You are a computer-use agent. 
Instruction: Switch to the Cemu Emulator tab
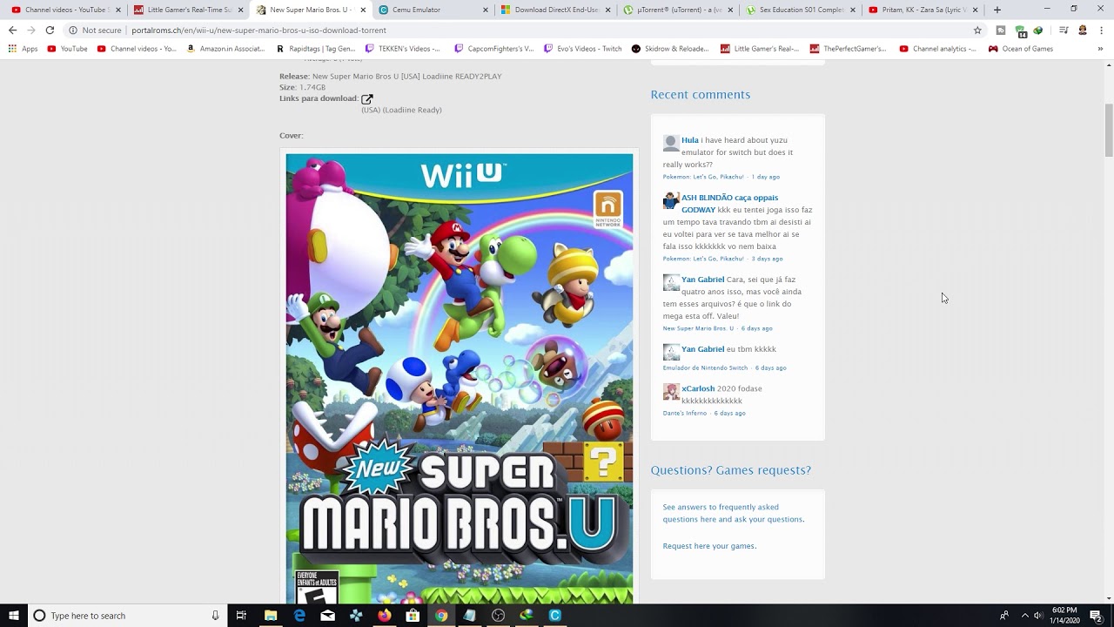click(x=433, y=10)
